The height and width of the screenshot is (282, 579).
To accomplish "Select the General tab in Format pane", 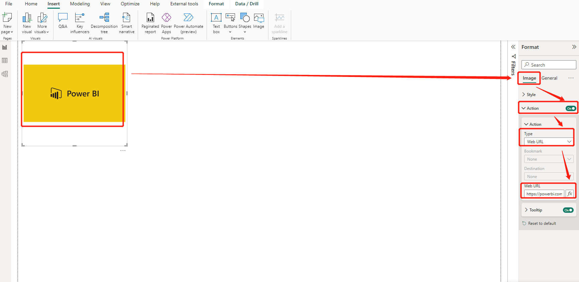I will click(x=549, y=78).
